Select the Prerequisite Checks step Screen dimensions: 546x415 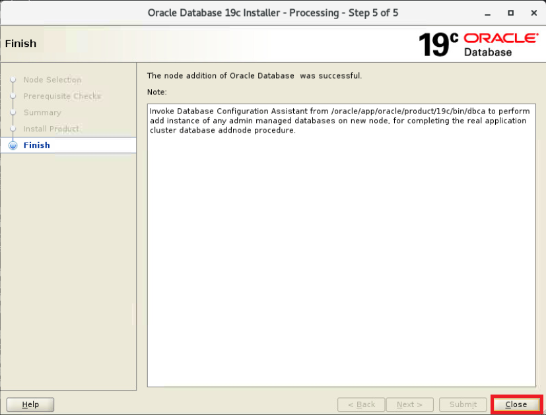point(62,96)
